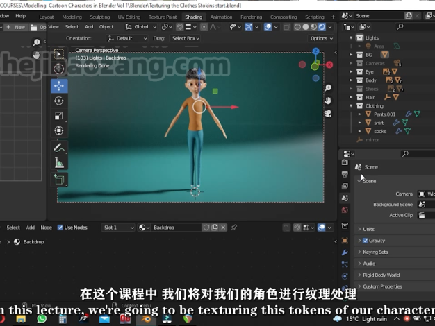Expand the Units panel
The image size is (435, 326).
(369, 229)
